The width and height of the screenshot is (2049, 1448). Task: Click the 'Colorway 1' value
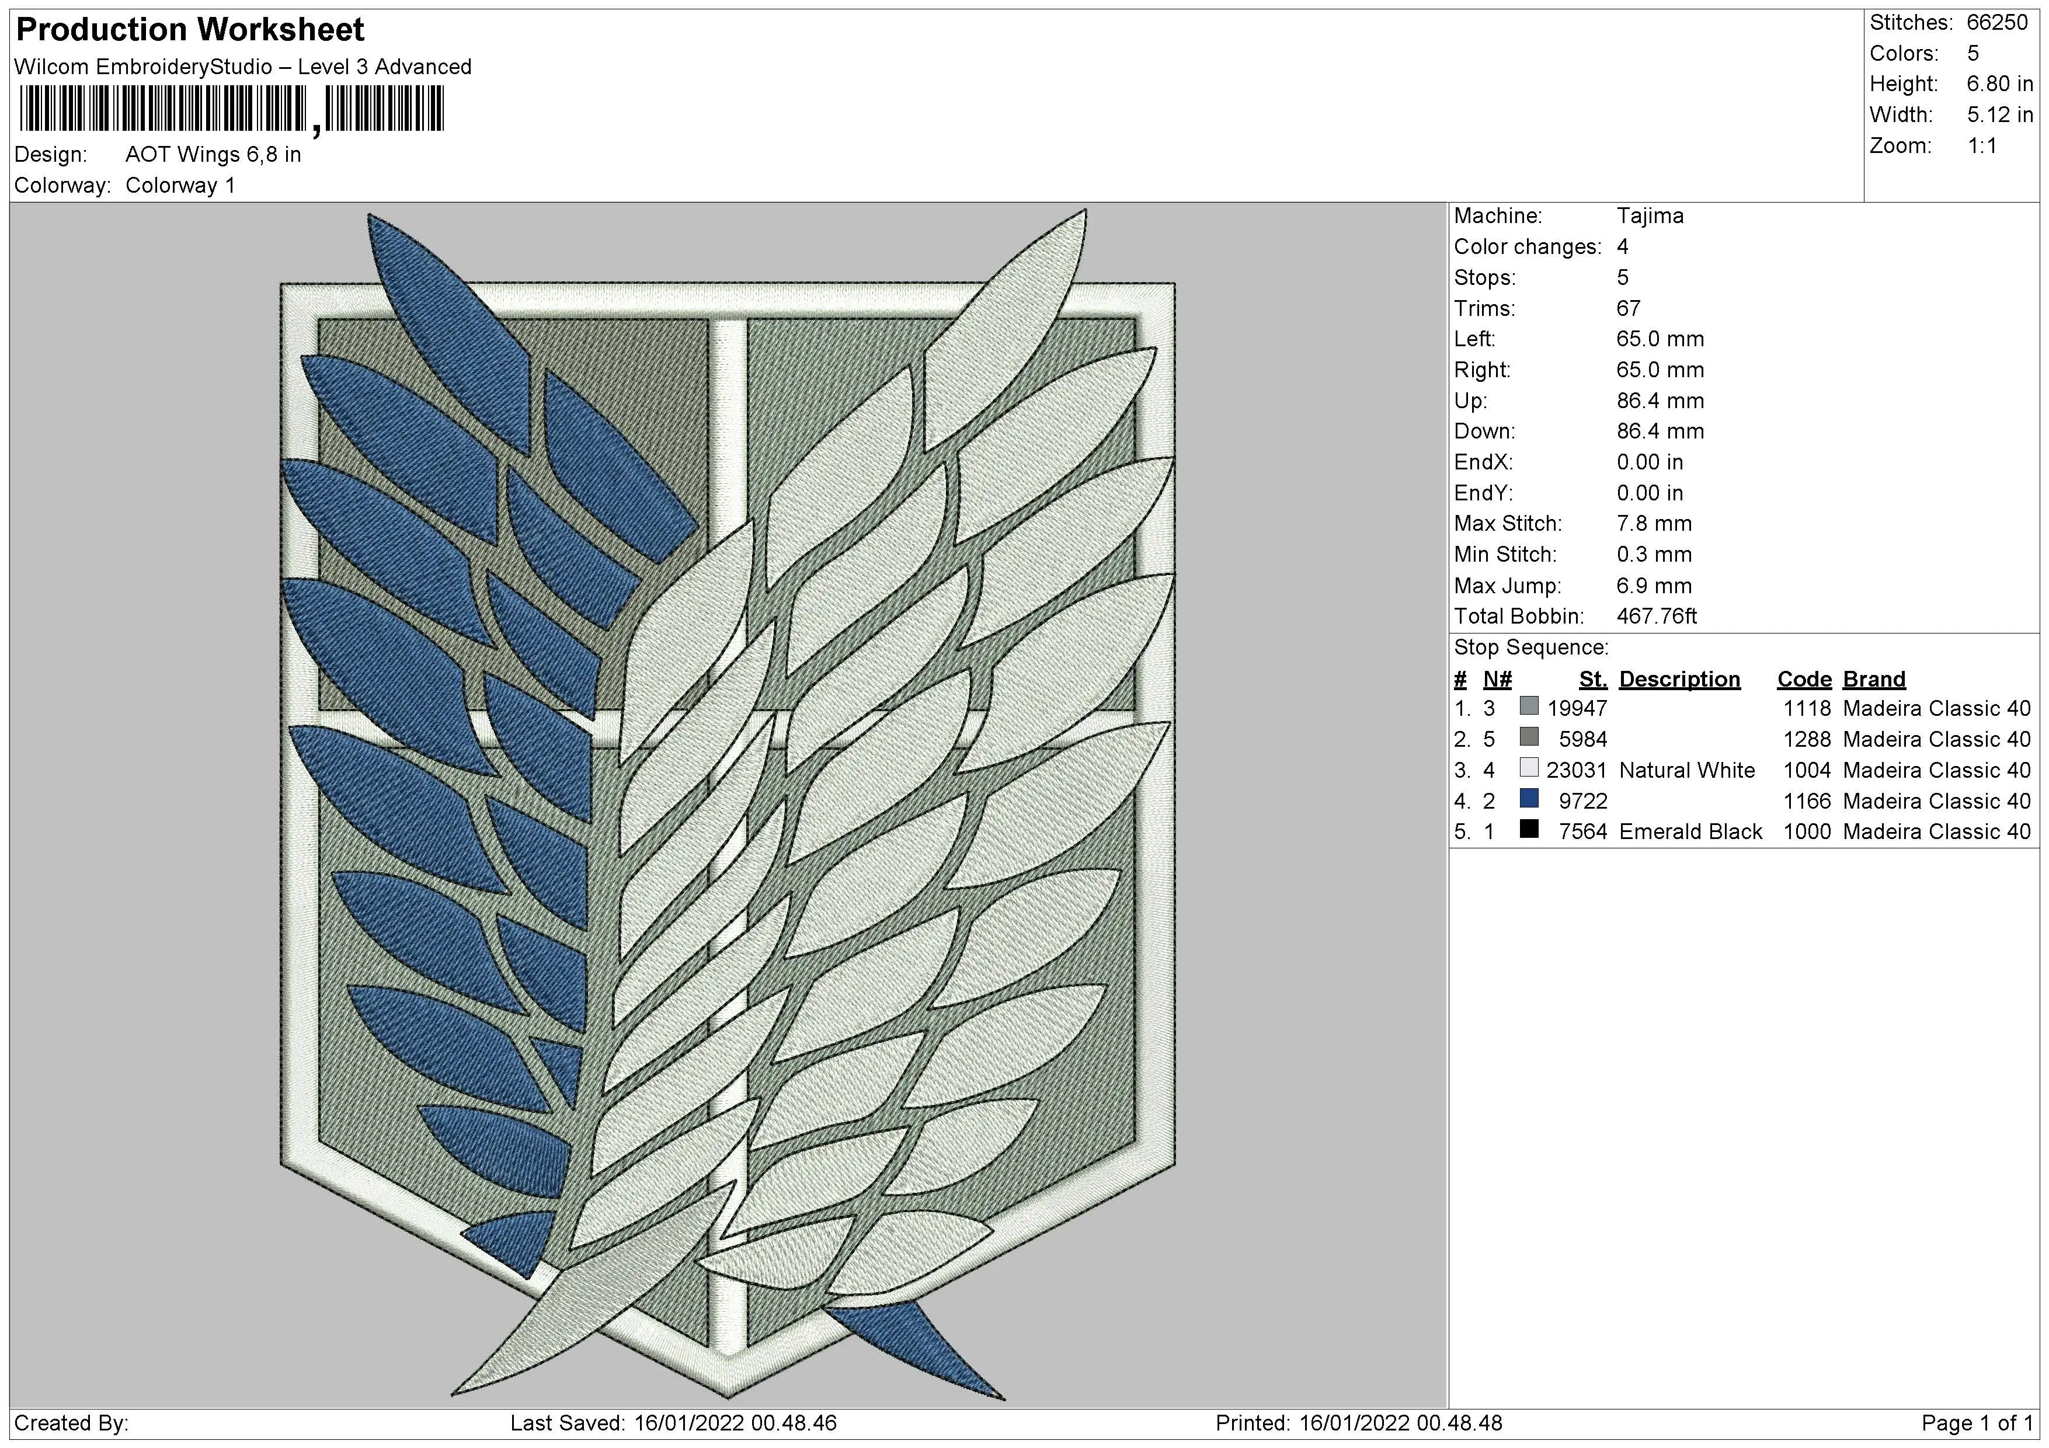click(180, 186)
